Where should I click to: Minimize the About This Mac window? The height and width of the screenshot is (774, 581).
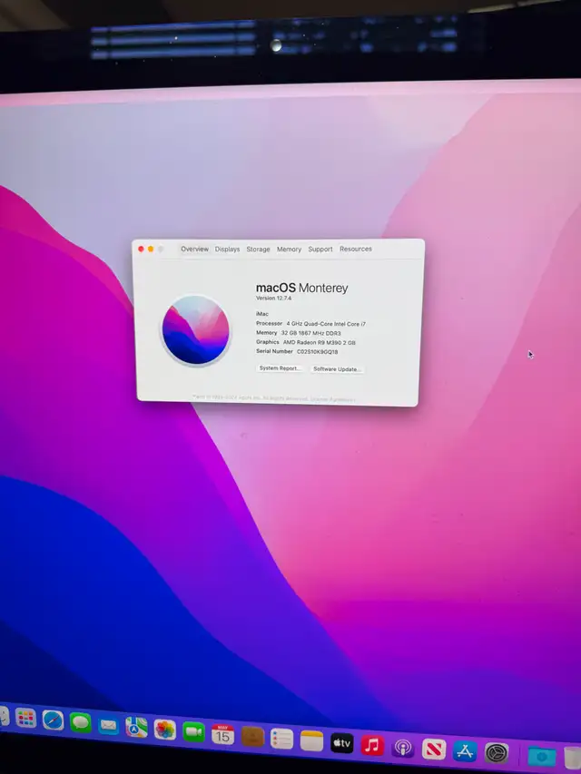(x=151, y=250)
